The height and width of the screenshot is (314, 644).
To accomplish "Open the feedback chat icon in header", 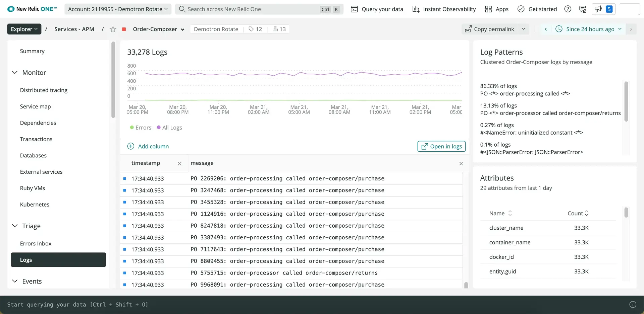I will pyautogui.click(x=583, y=9).
